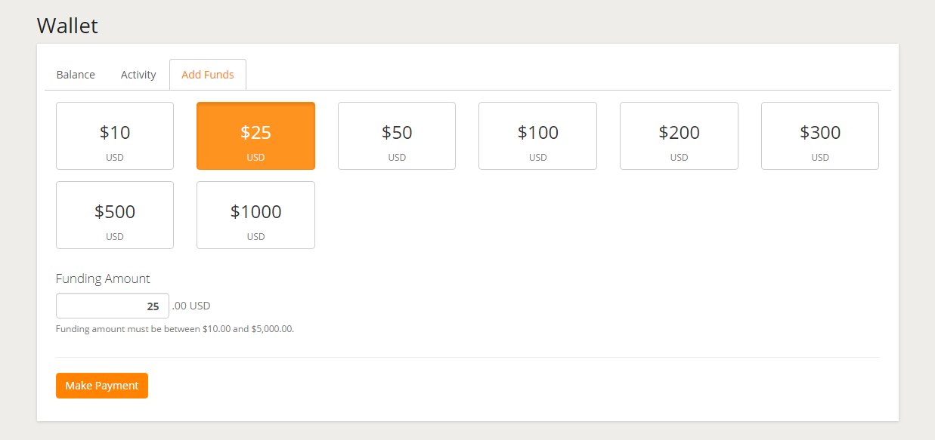Click the USD caption under $1000
Image resolution: width=935 pixels, height=440 pixels.
(x=255, y=237)
